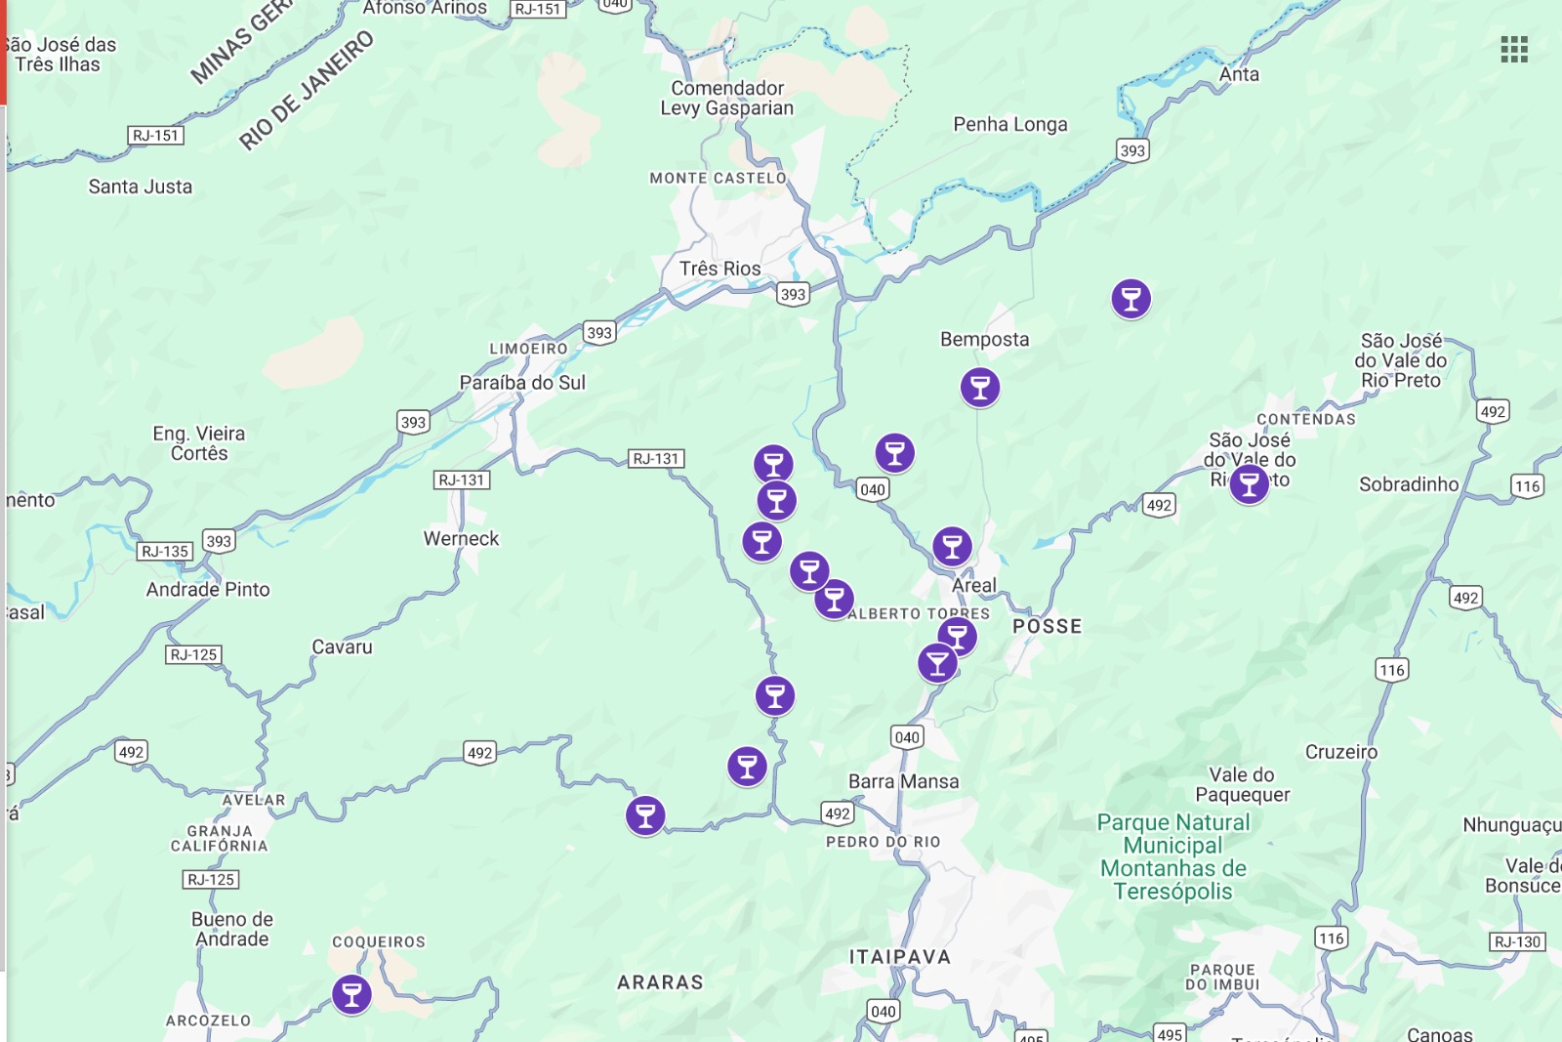Select bar marker directly above the Areal label
The width and height of the screenshot is (1562, 1042).
pyautogui.click(x=952, y=547)
